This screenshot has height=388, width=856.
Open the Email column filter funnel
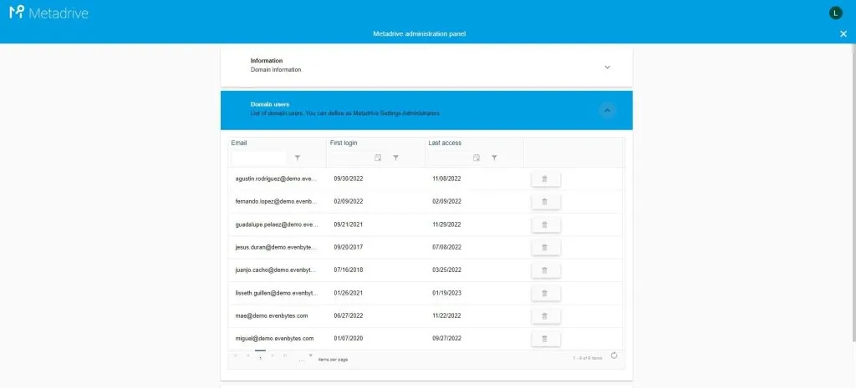(x=298, y=158)
